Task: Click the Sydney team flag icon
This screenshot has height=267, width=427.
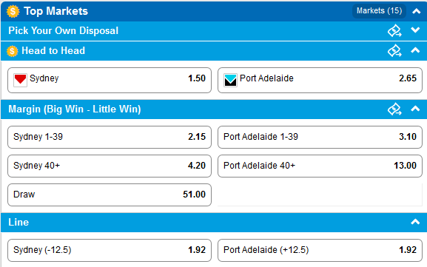Action: coord(20,80)
